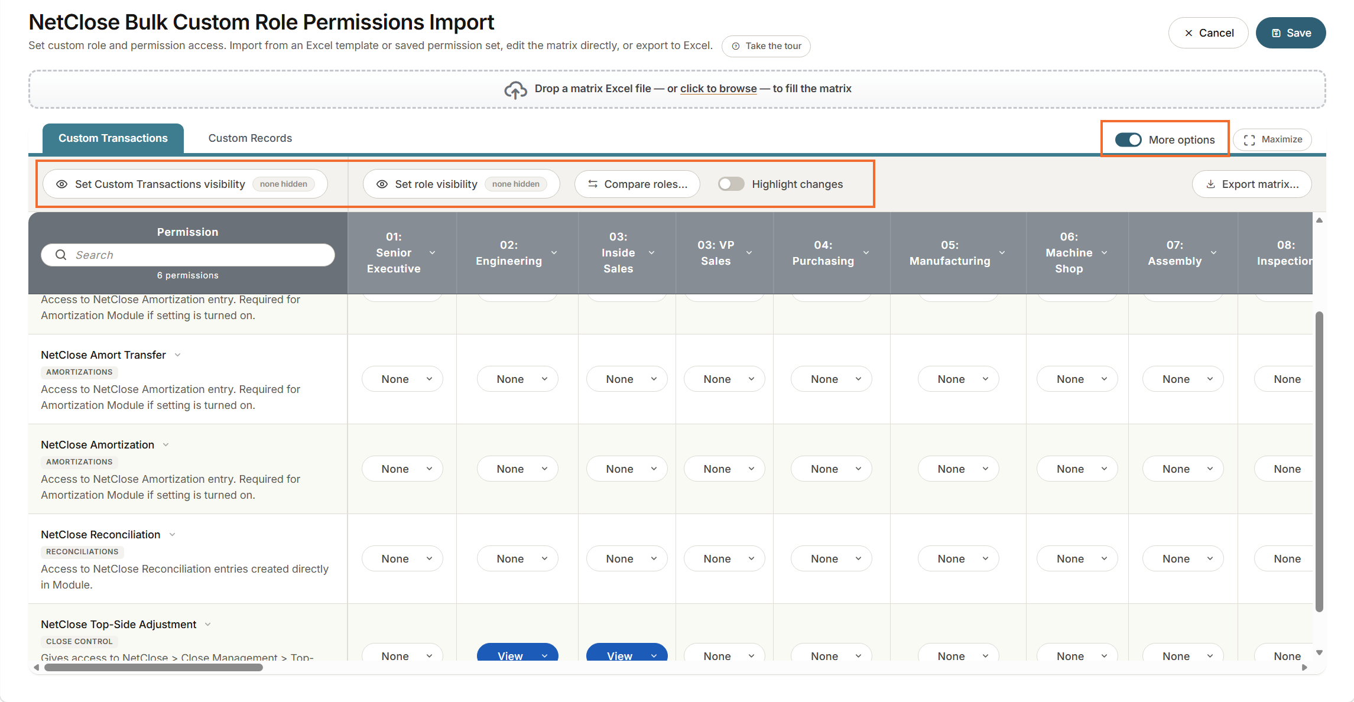Open the 03: VP Sales column chevron
This screenshot has height=702, width=1354.
click(749, 253)
